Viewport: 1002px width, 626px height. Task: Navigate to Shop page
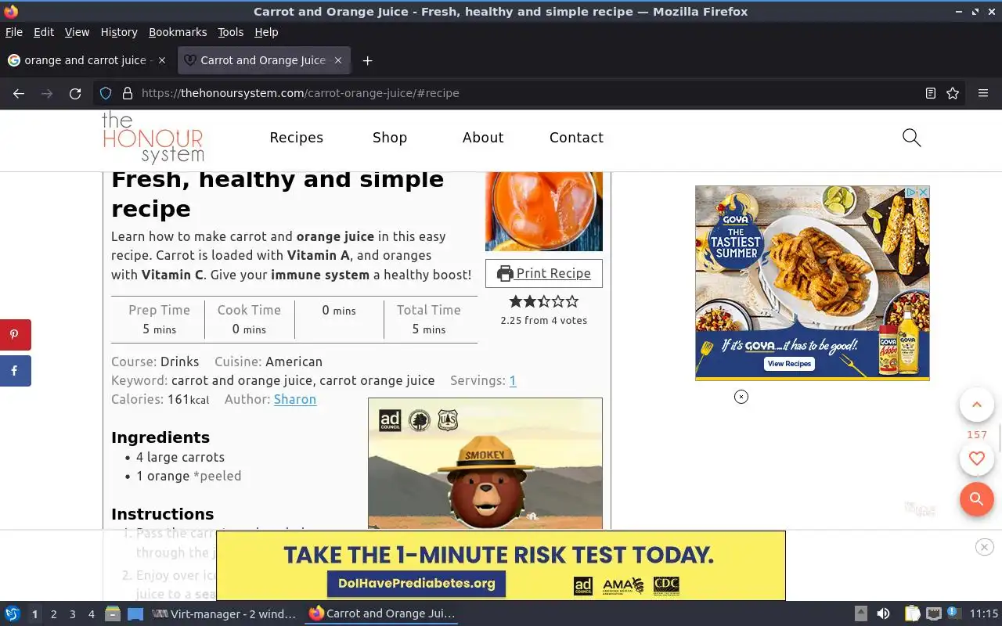pyautogui.click(x=390, y=138)
